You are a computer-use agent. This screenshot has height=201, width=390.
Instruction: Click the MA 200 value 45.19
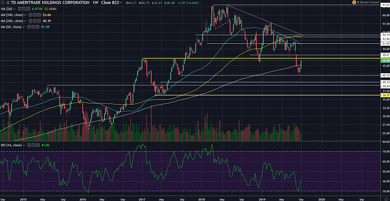click(x=47, y=21)
